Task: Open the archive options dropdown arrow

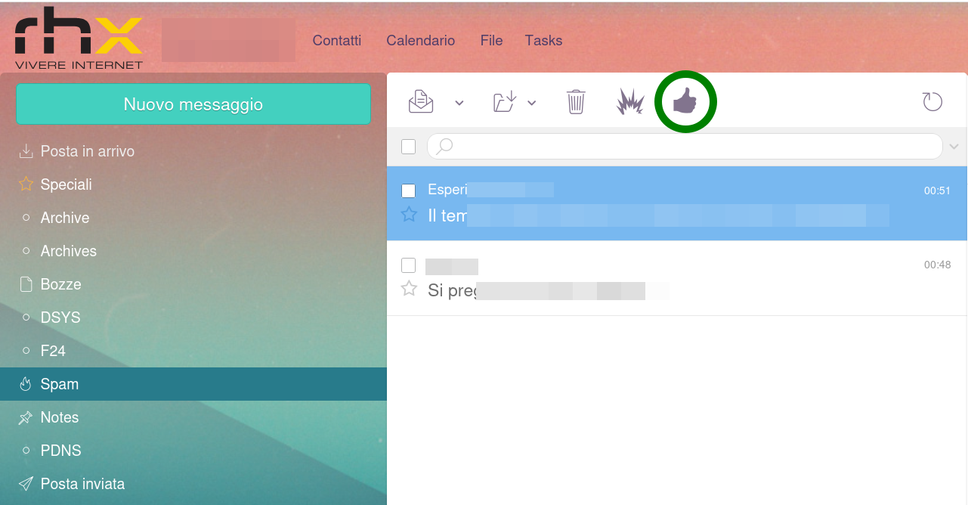Action: 459,102
